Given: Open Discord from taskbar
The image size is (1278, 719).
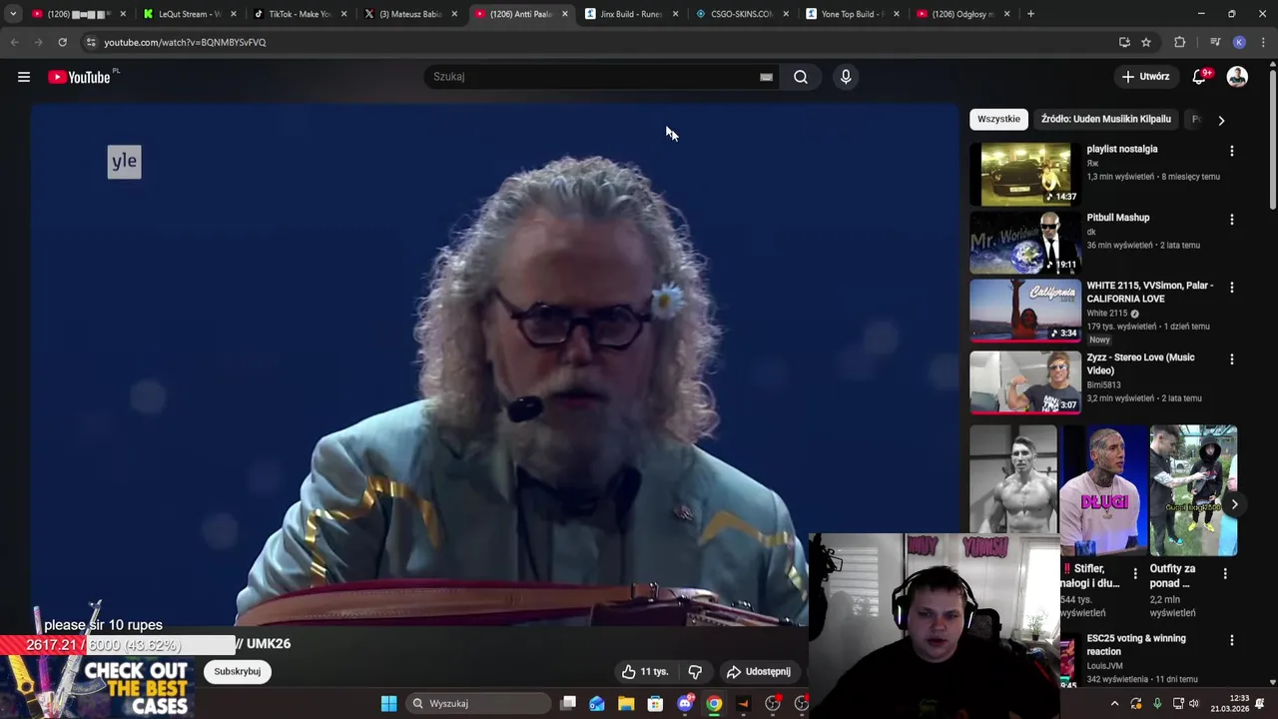Looking at the screenshot, I should tap(685, 704).
